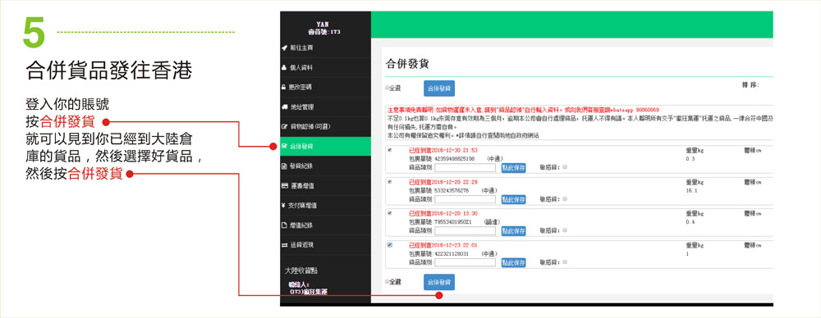821x318 pixels.
Task: Click the weight value 0.4
Action: click(x=690, y=222)
